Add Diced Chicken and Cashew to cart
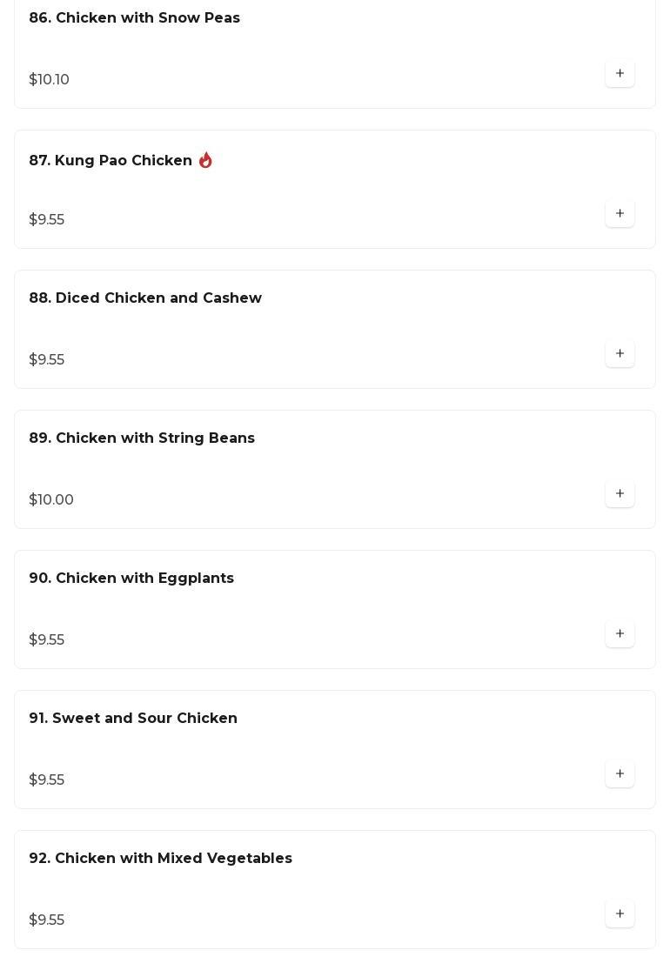 [x=620, y=354]
